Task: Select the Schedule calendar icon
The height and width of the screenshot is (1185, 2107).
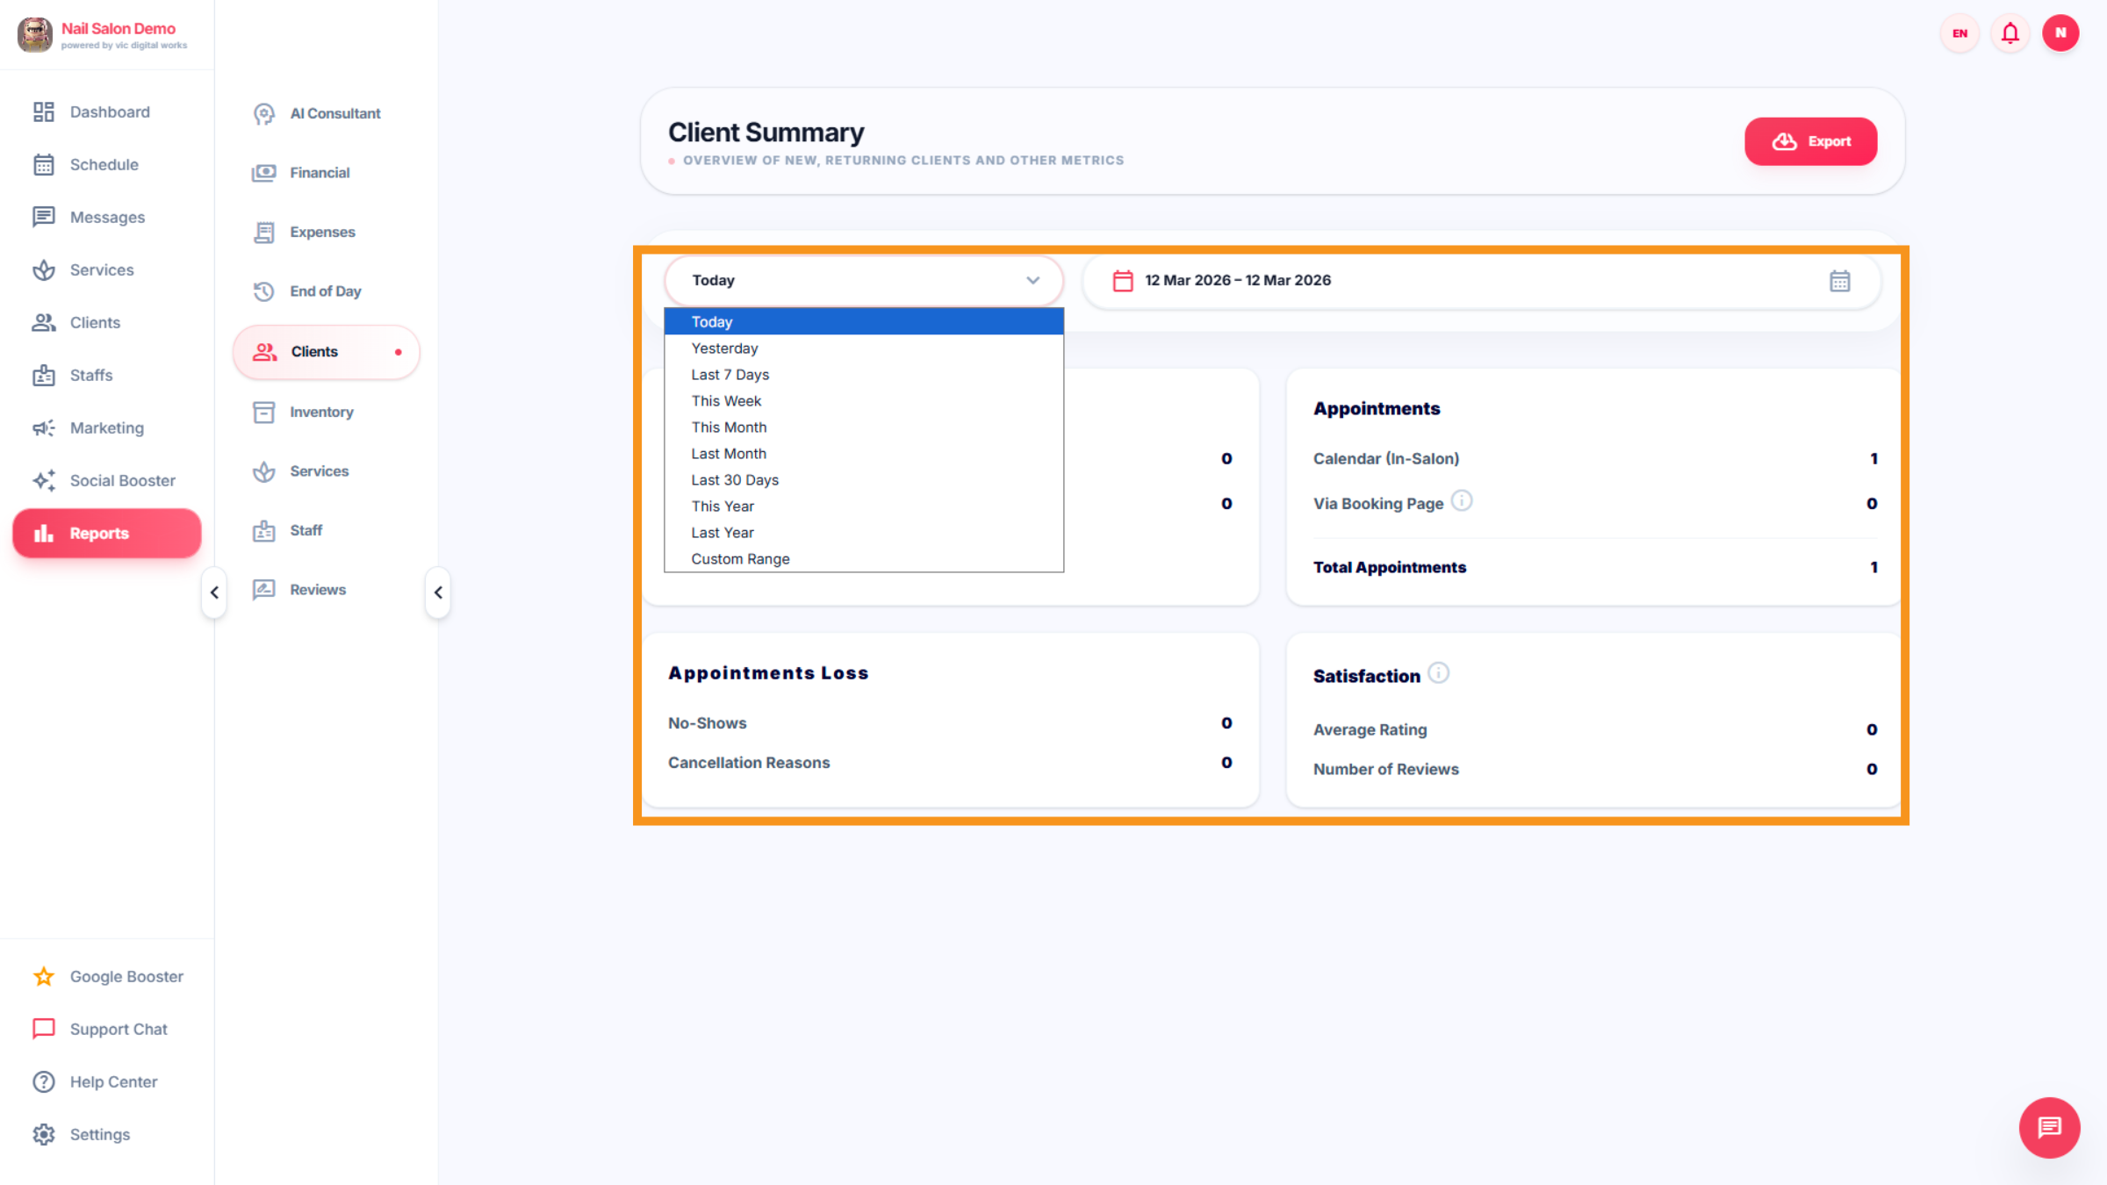Action: [x=45, y=164]
